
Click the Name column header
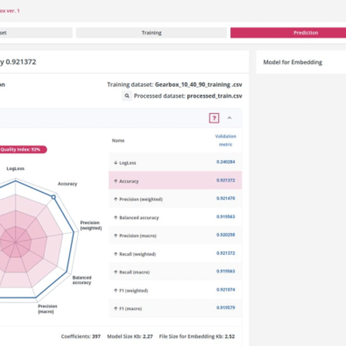(118, 141)
